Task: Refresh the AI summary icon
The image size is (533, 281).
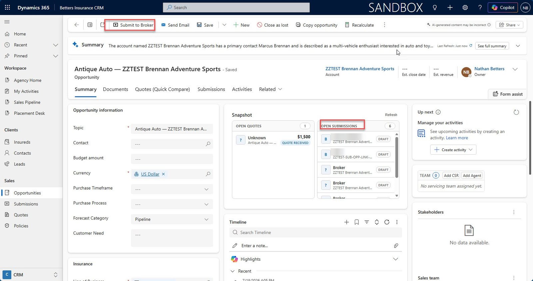Action: [471, 46]
